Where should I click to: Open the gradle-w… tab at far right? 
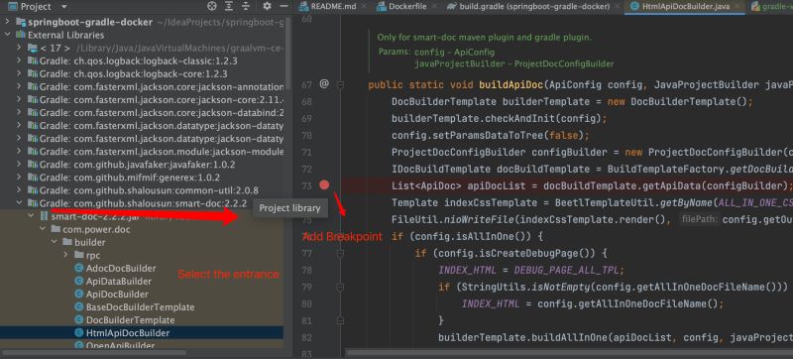click(x=771, y=7)
